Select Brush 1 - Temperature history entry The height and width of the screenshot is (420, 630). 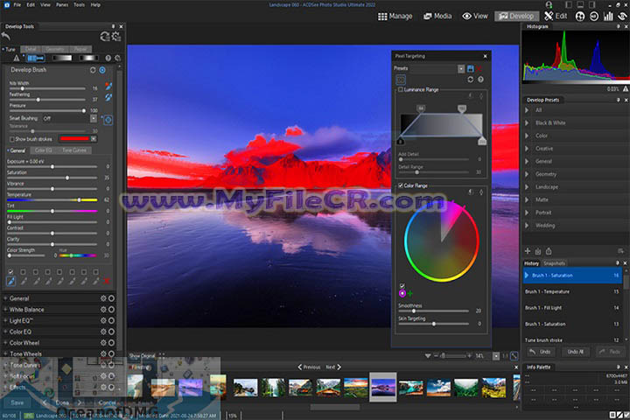coord(571,291)
